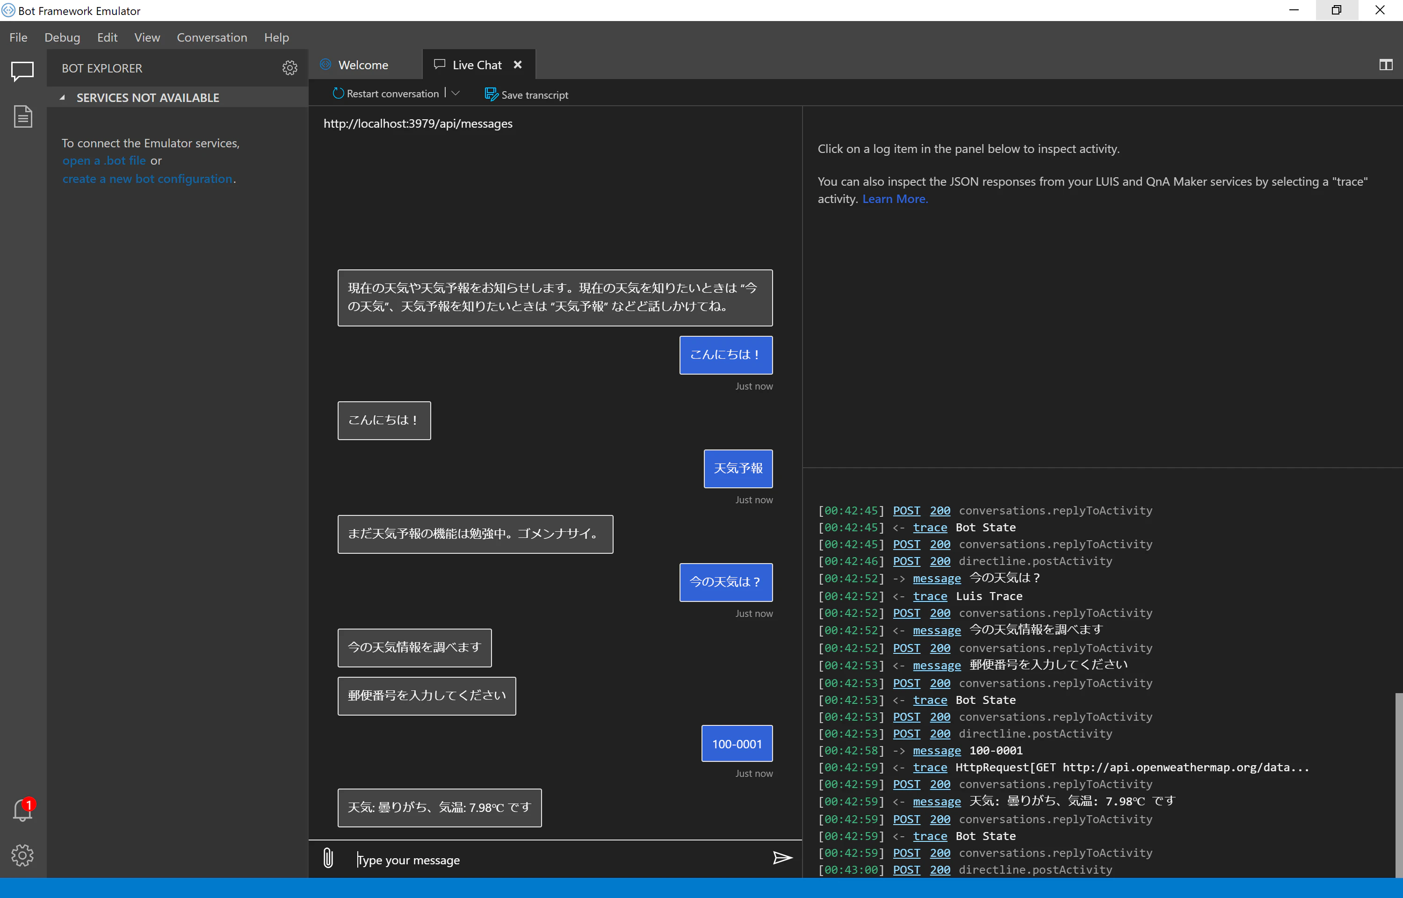Open the notifications bell with badge
1403x898 pixels.
tap(23, 810)
